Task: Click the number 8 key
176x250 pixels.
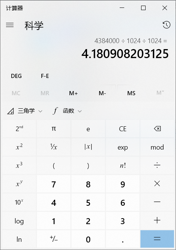Action: click(x=88, y=184)
